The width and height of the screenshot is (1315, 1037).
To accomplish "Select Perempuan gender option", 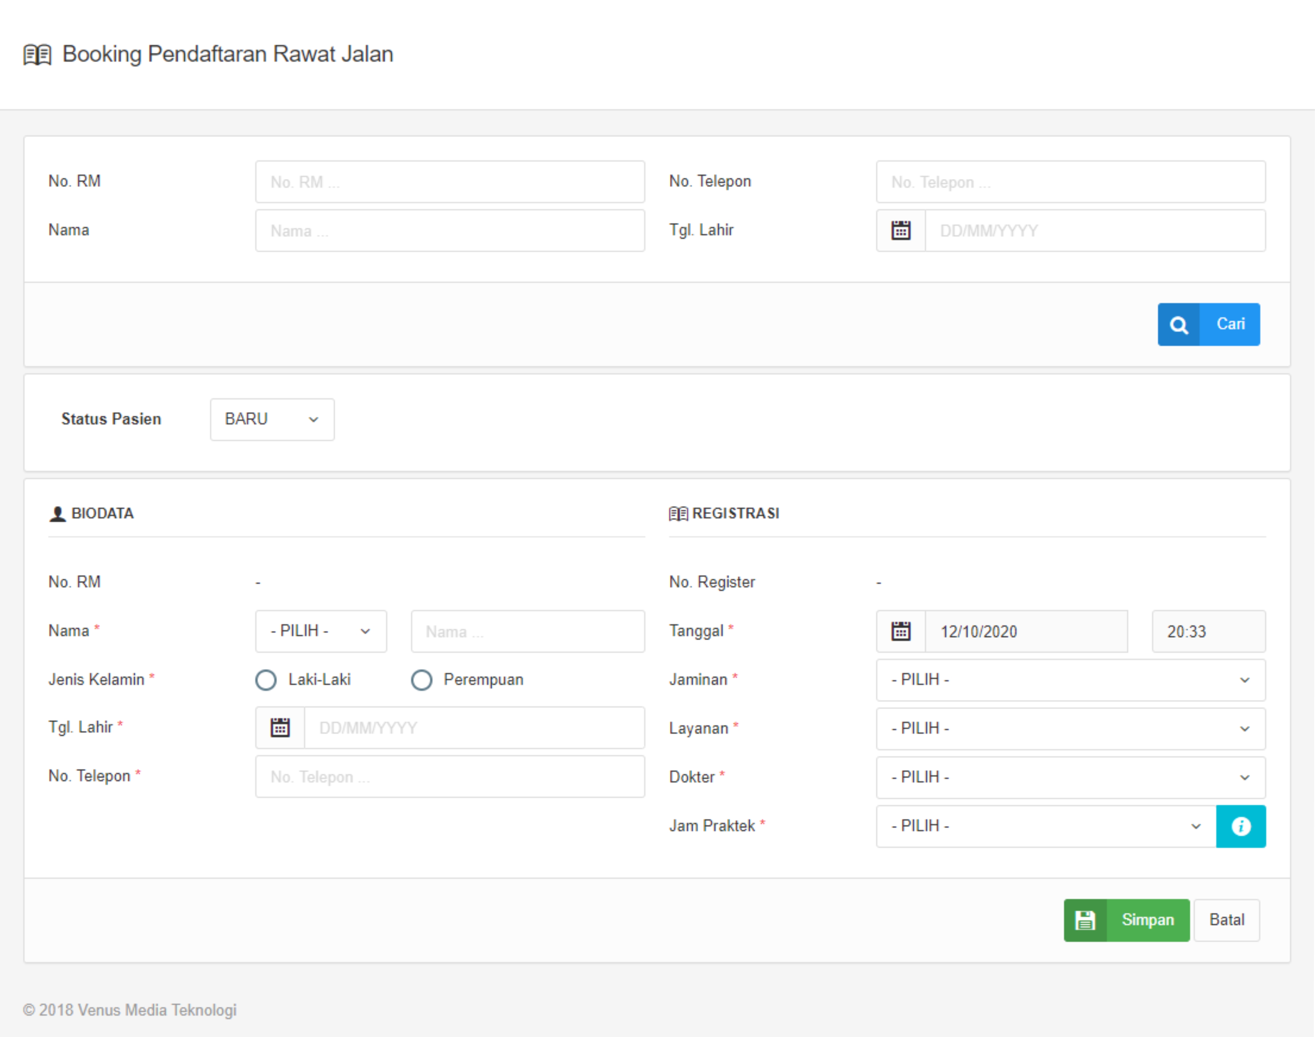I will tap(421, 680).
